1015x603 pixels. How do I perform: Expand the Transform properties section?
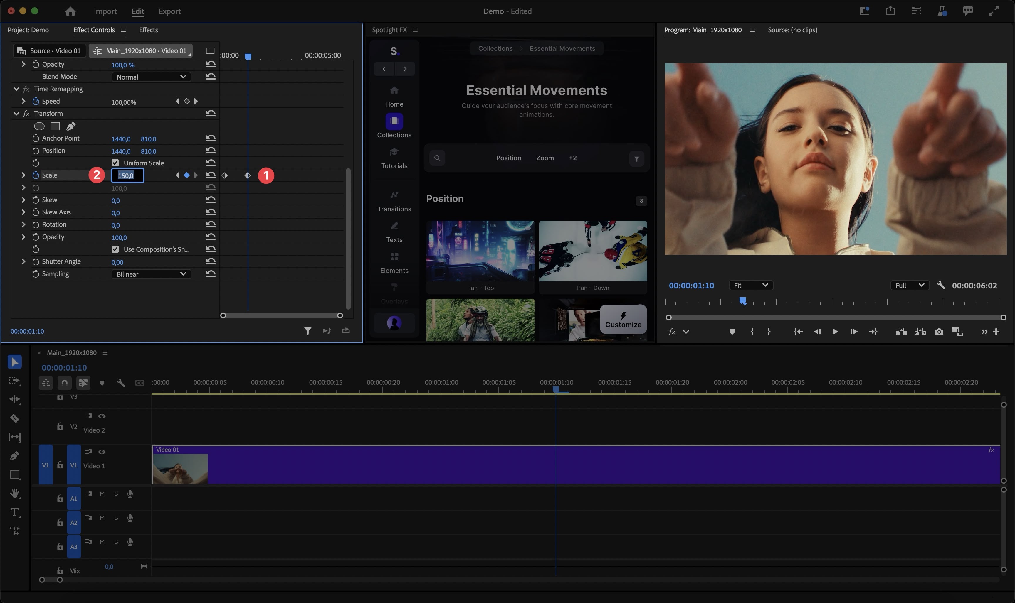(16, 114)
